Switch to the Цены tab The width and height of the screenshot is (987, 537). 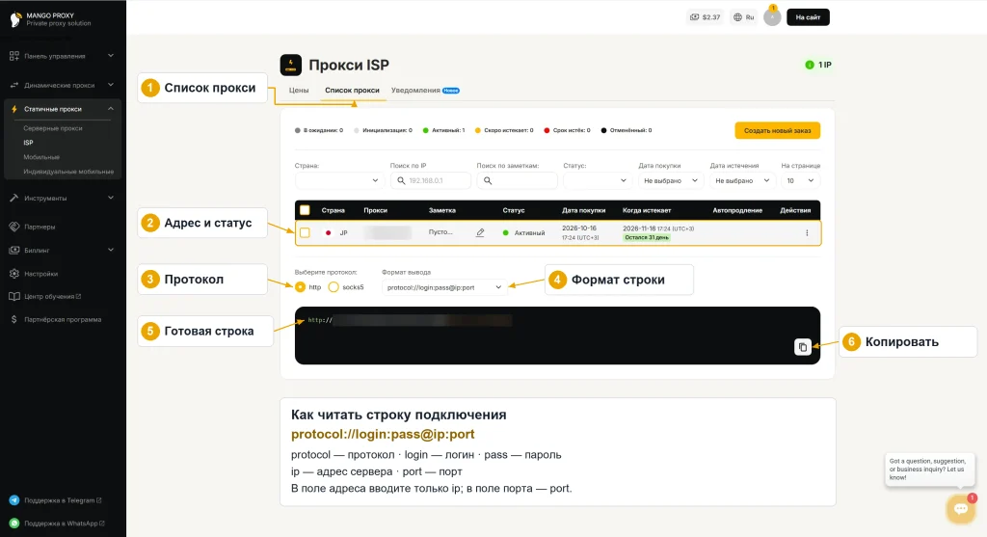[x=299, y=90]
